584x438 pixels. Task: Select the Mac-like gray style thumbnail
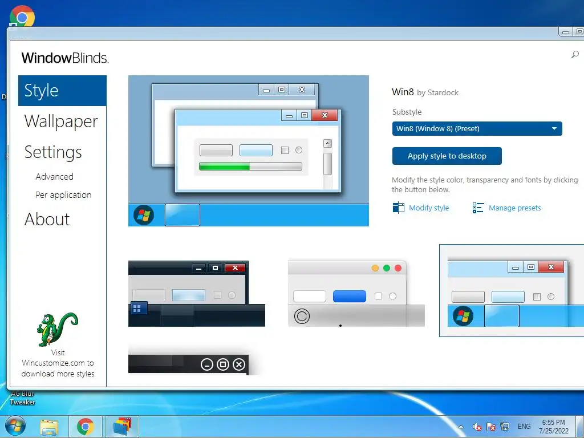[x=356, y=294]
